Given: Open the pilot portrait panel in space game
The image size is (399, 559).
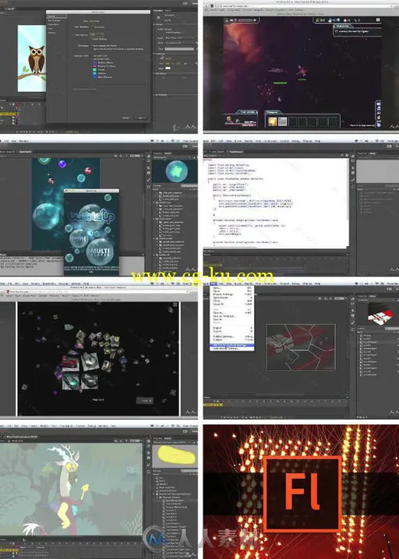Looking at the screenshot, I should point(229,119).
